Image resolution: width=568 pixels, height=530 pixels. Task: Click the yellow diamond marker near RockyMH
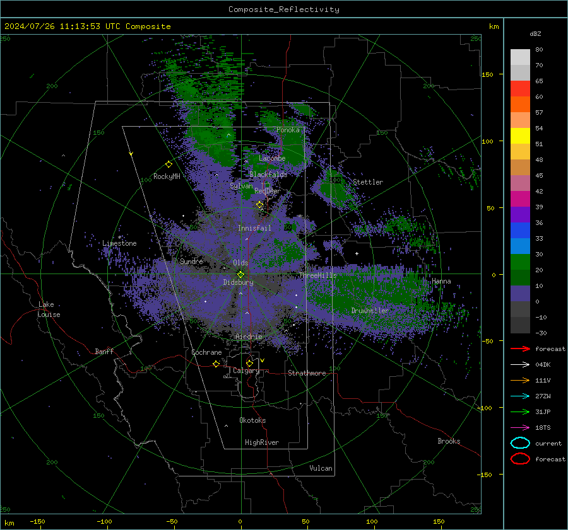pyautogui.click(x=169, y=164)
